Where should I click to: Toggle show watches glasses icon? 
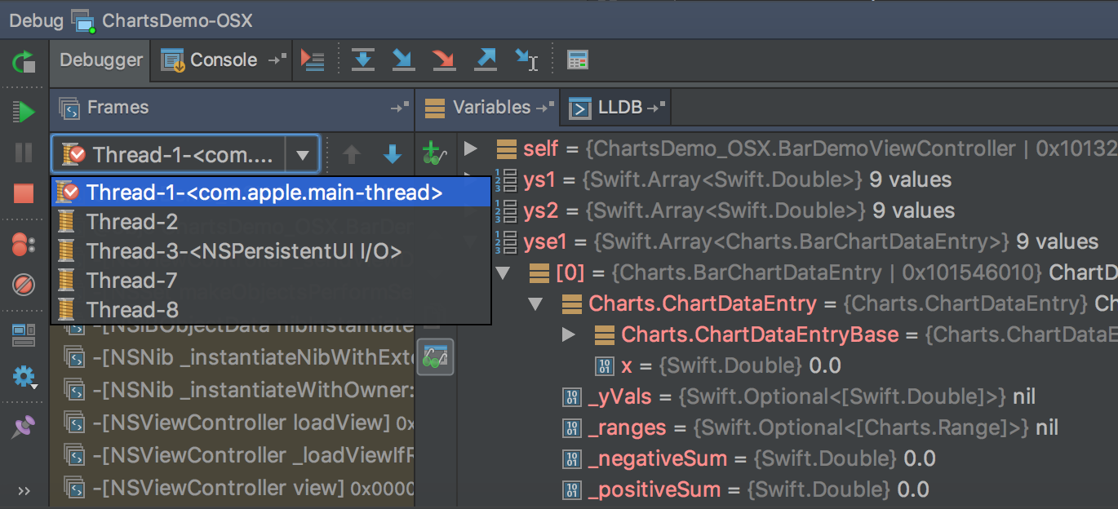coord(436,357)
